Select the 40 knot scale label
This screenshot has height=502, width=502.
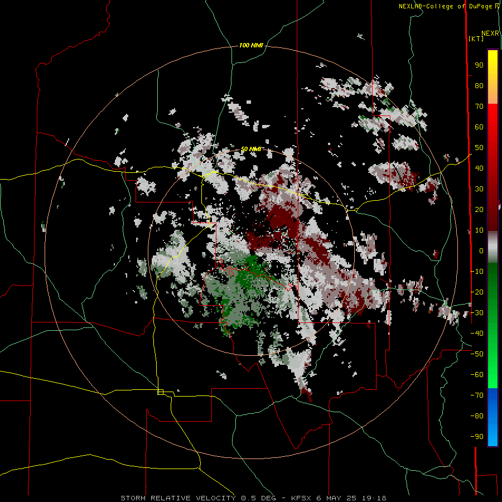pyautogui.click(x=479, y=168)
